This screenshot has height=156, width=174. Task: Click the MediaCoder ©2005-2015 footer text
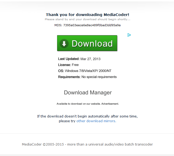87,144
